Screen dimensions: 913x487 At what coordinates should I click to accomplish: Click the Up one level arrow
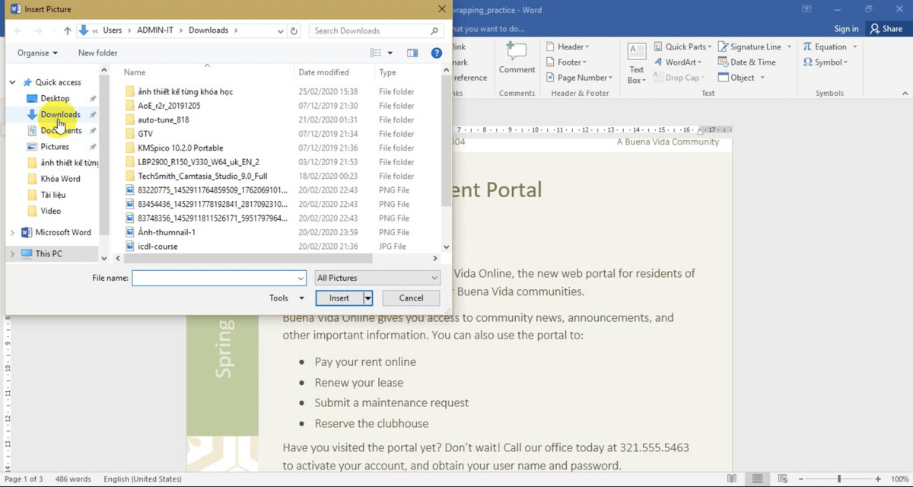click(67, 30)
